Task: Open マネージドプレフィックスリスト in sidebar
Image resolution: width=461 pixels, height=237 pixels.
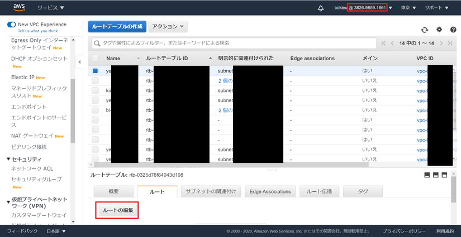Action: click(39, 92)
